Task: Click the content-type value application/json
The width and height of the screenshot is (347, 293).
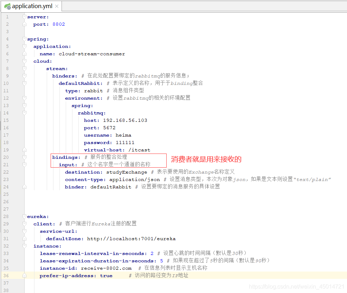Action: [x=135, y=180]
